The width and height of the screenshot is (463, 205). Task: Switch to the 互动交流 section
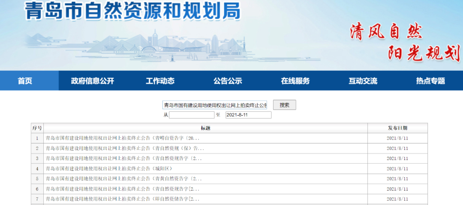[363, 81]
